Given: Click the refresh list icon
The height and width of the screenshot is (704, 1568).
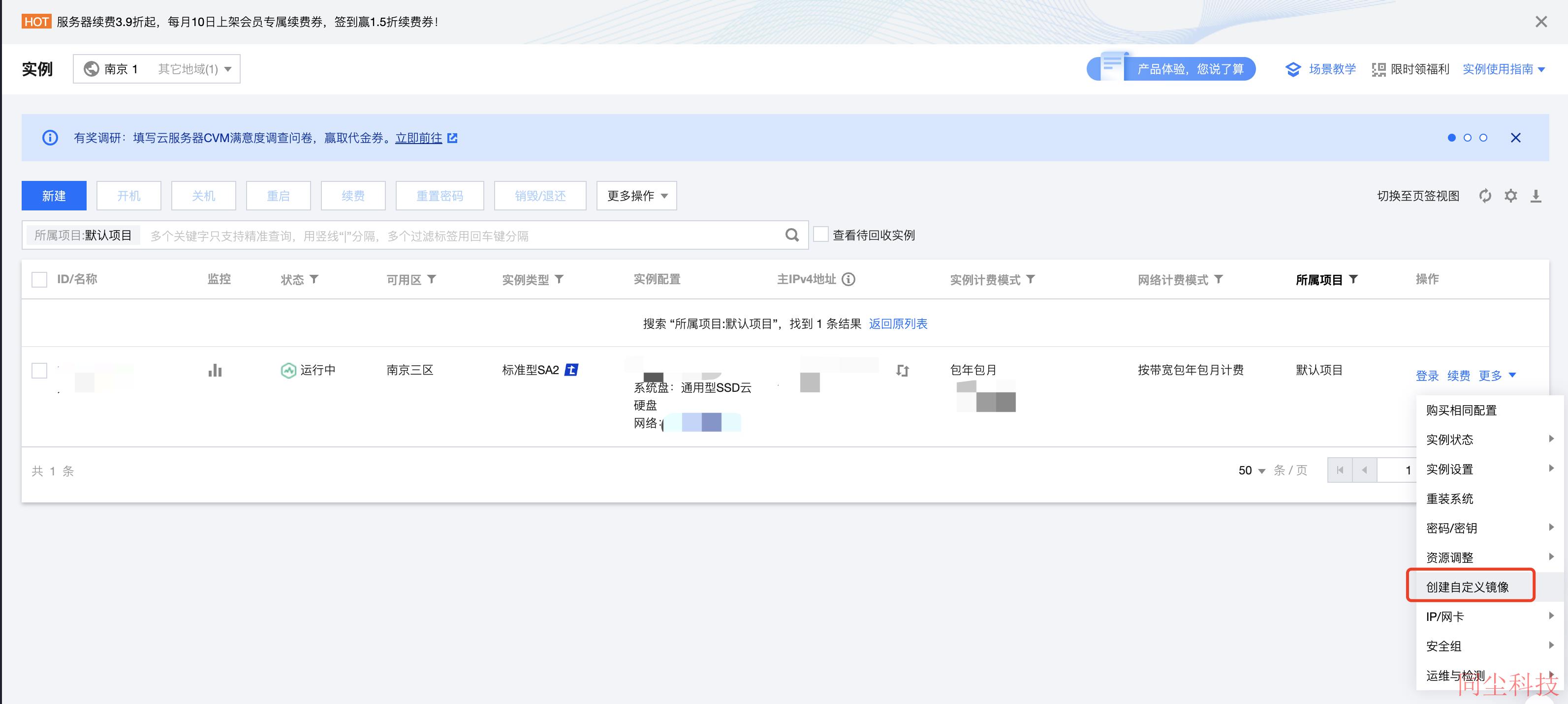Looking at the screenshot, I should tap(1485, 196).
